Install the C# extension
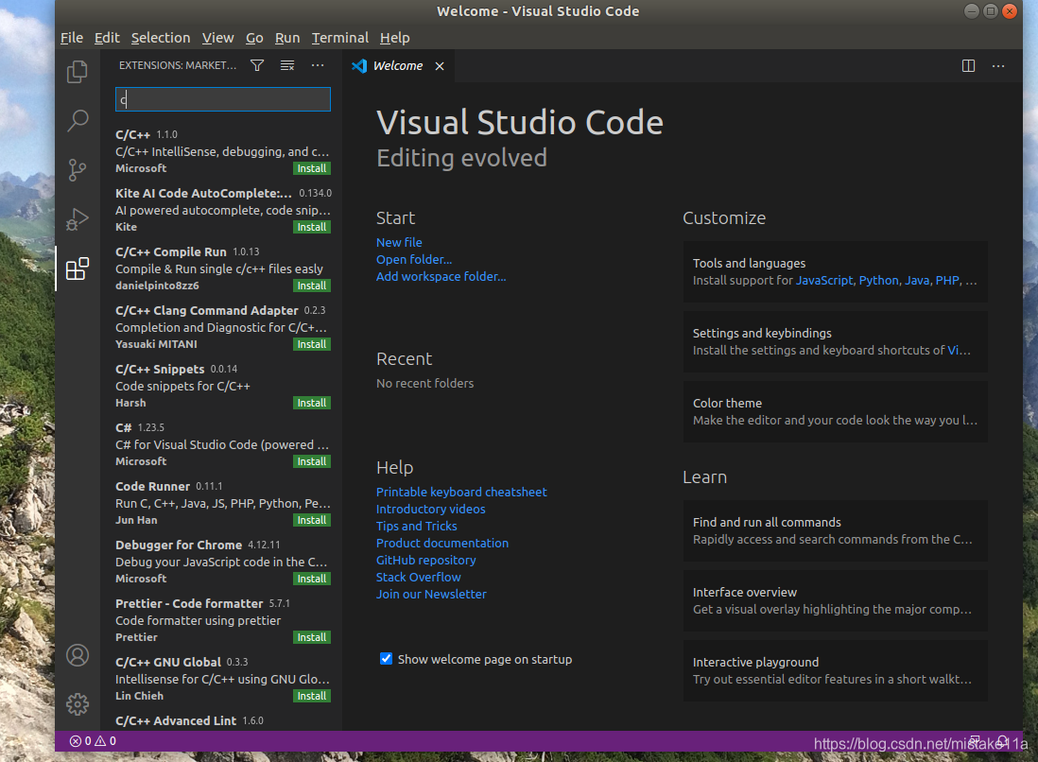Viewport: 1038px width, 762px height. [312, 461]
